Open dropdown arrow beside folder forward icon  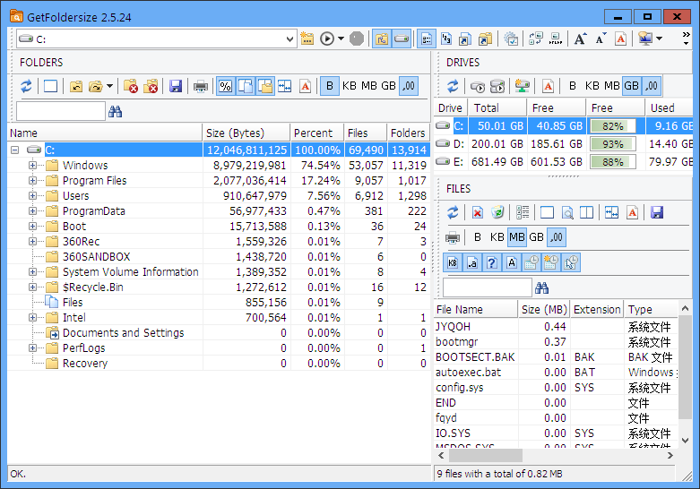(x=109, y=86)
